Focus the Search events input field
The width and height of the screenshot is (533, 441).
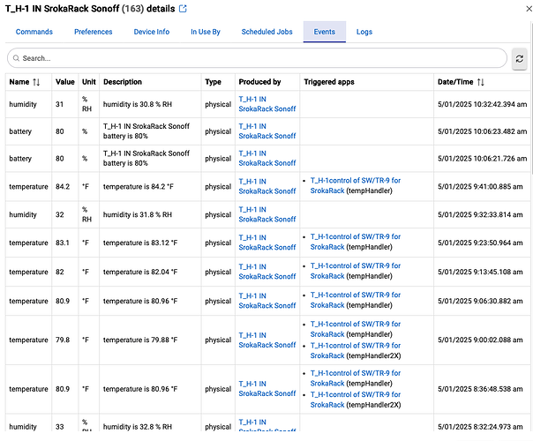point(257,58)
